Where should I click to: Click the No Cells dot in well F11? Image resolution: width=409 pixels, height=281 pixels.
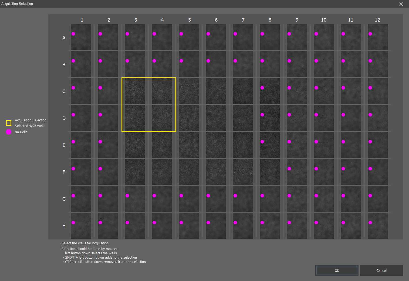click(343, 169)
